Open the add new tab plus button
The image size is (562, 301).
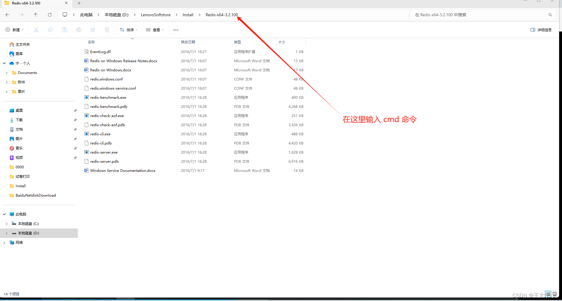pos(79,3)
